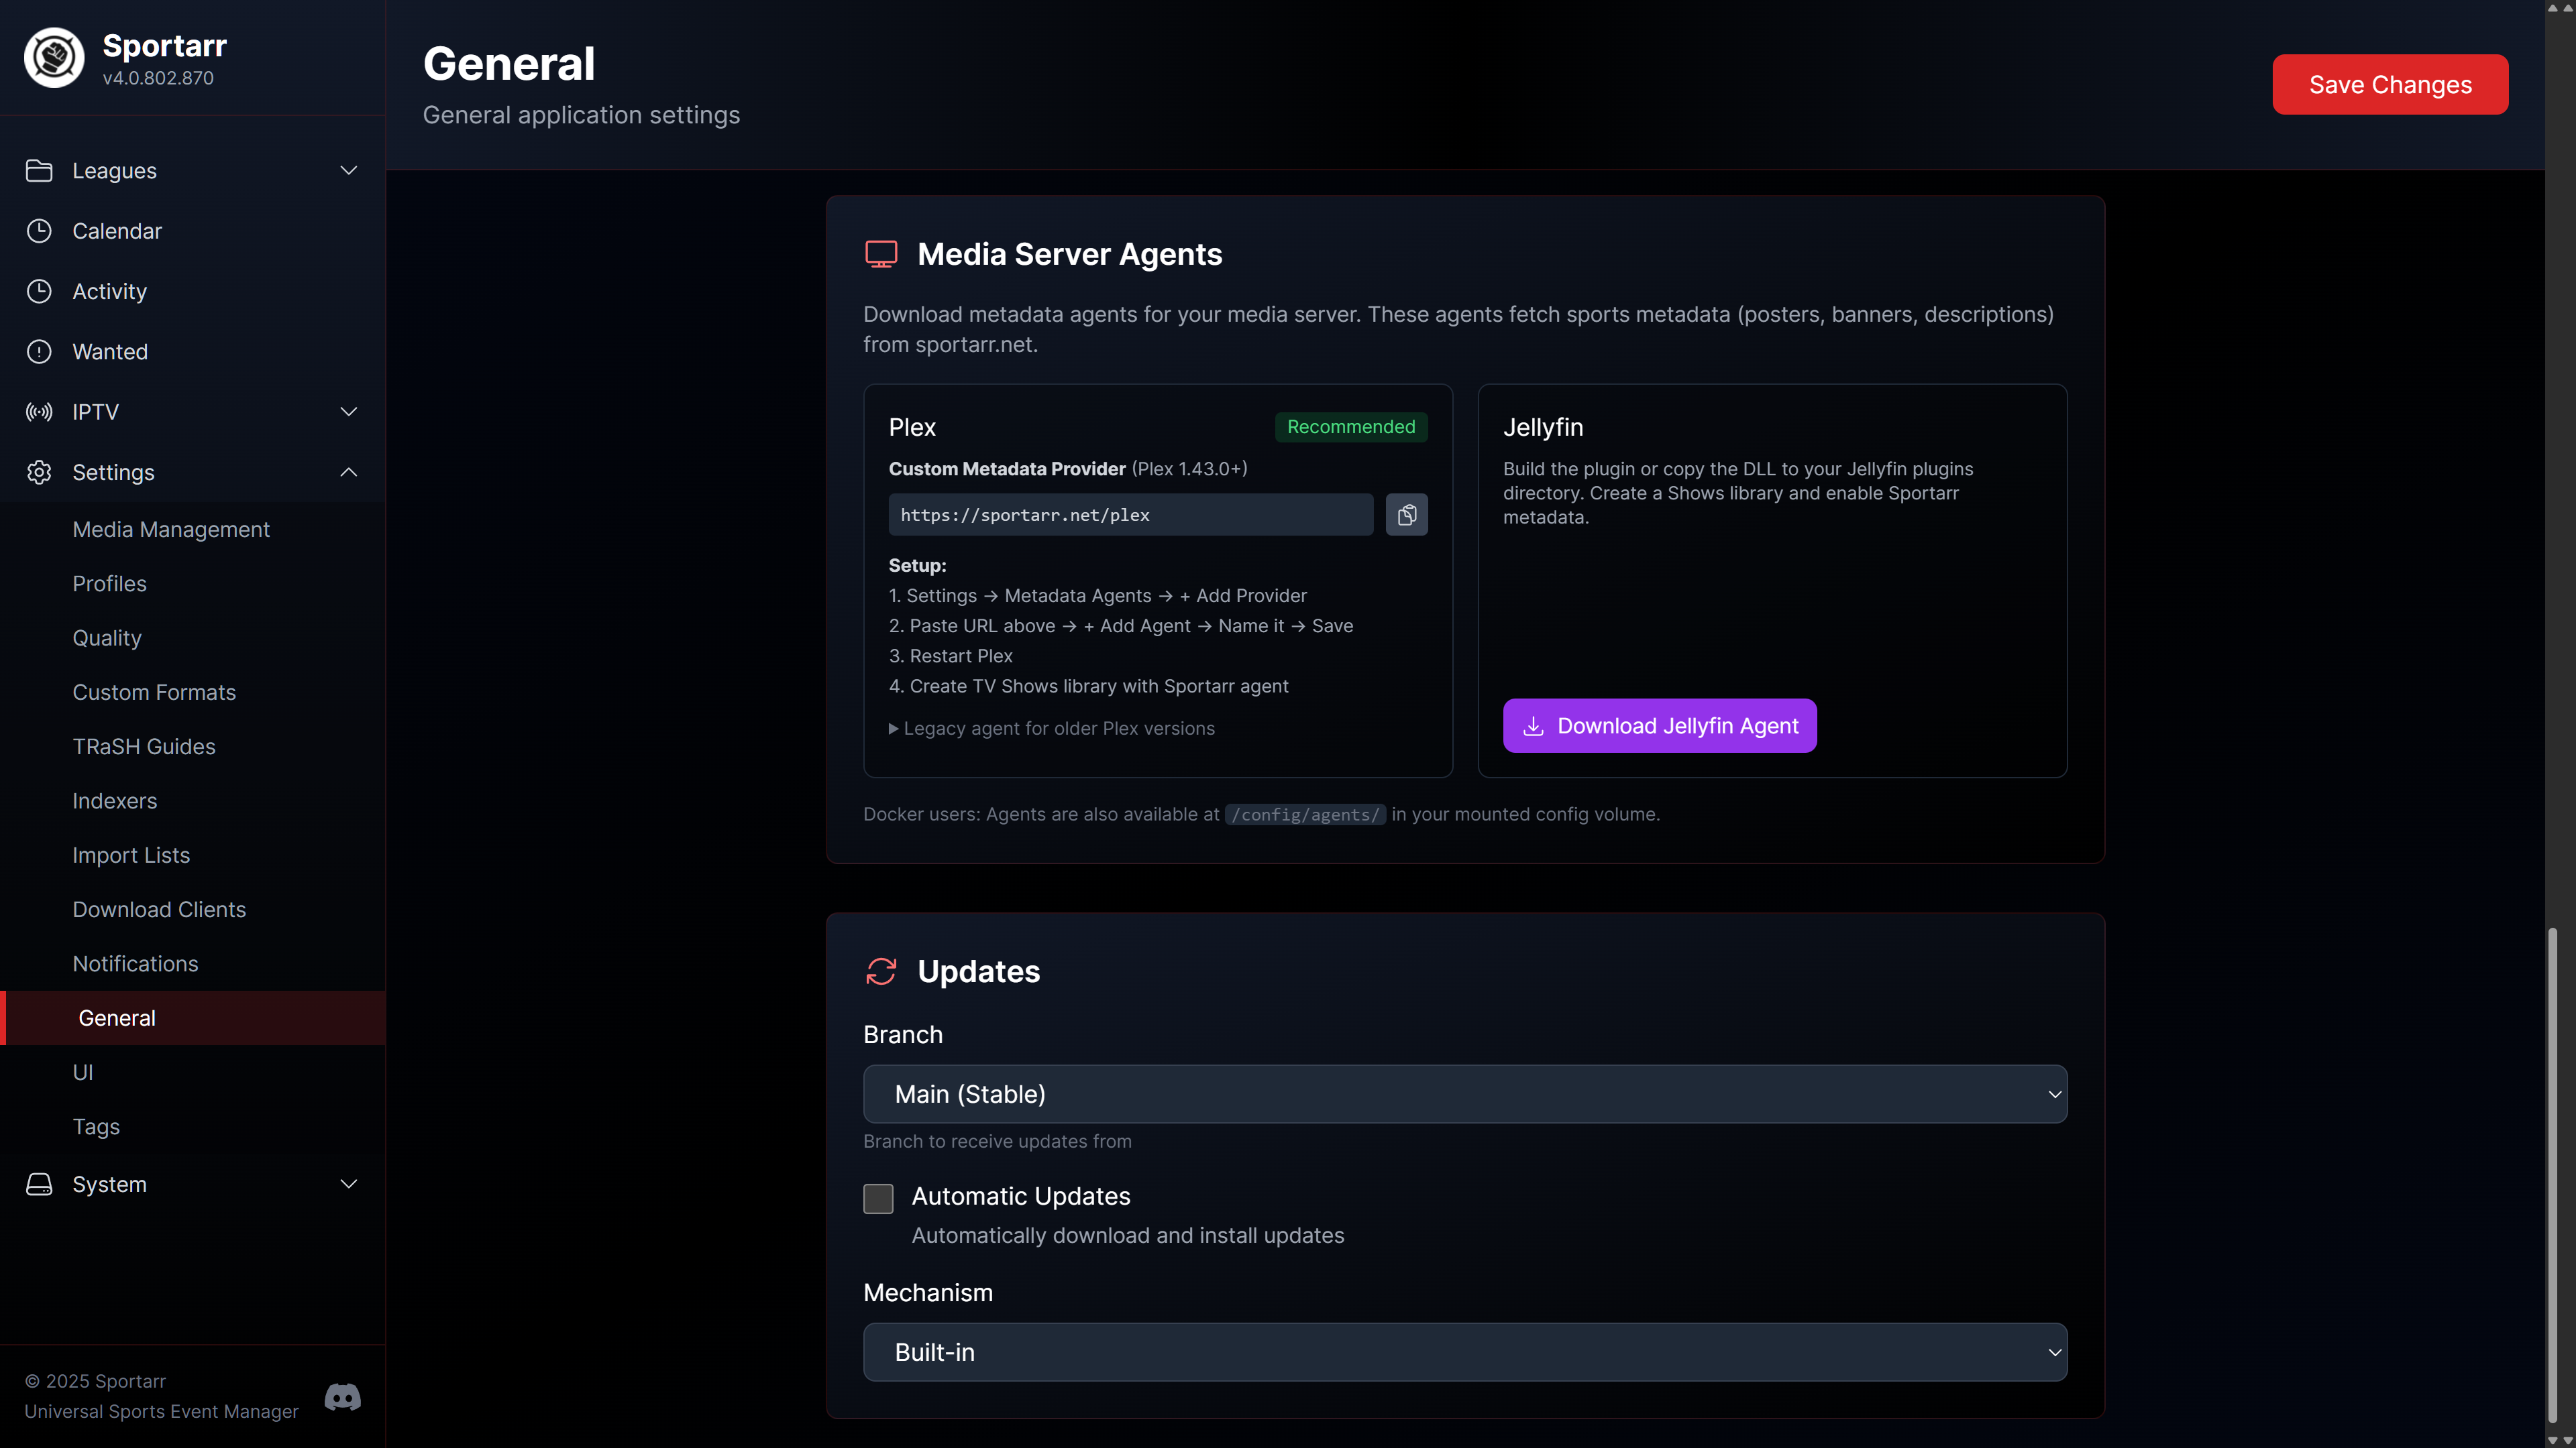Click the Wanted alert icon
The width and height of the screenshot is (2576, 1448).
tap(39, 352)
